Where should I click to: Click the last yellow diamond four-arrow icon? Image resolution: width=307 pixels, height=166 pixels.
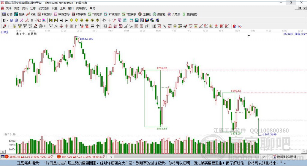point(97,20)
